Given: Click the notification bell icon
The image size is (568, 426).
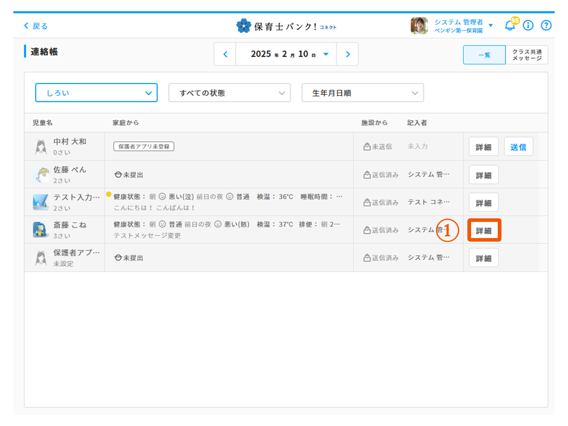Looking at the screenshot, I should [x=510, y=26].
